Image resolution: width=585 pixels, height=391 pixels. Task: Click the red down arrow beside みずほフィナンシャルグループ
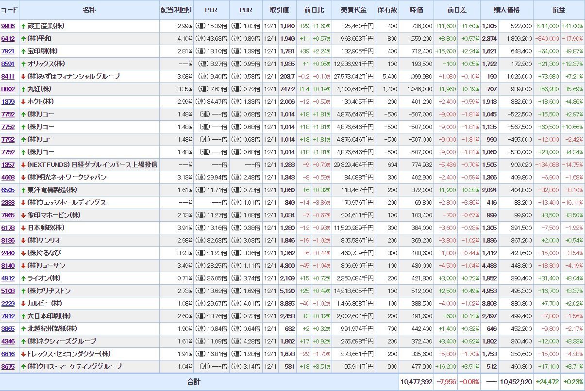[23, 77]
